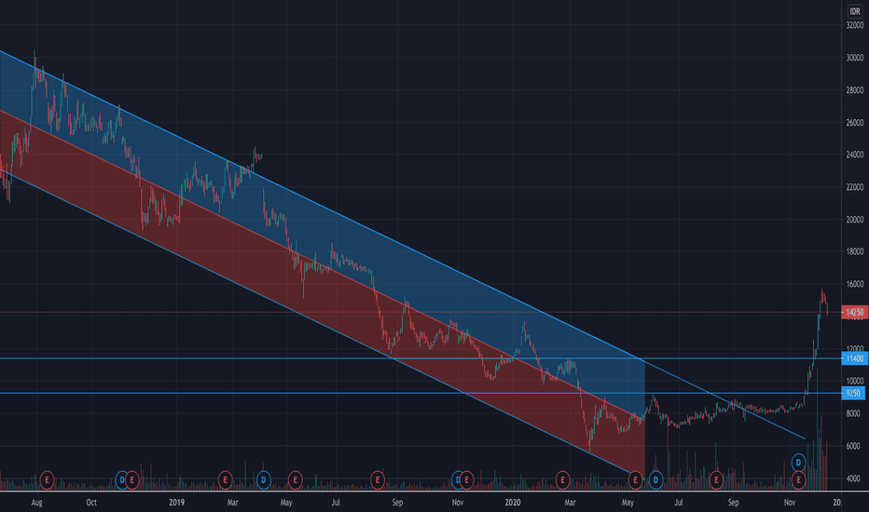The height and width of the screenshot is (512, 869).
Task: Open the earnings marker near the Mar 2020 label
Action: (562, 480)
